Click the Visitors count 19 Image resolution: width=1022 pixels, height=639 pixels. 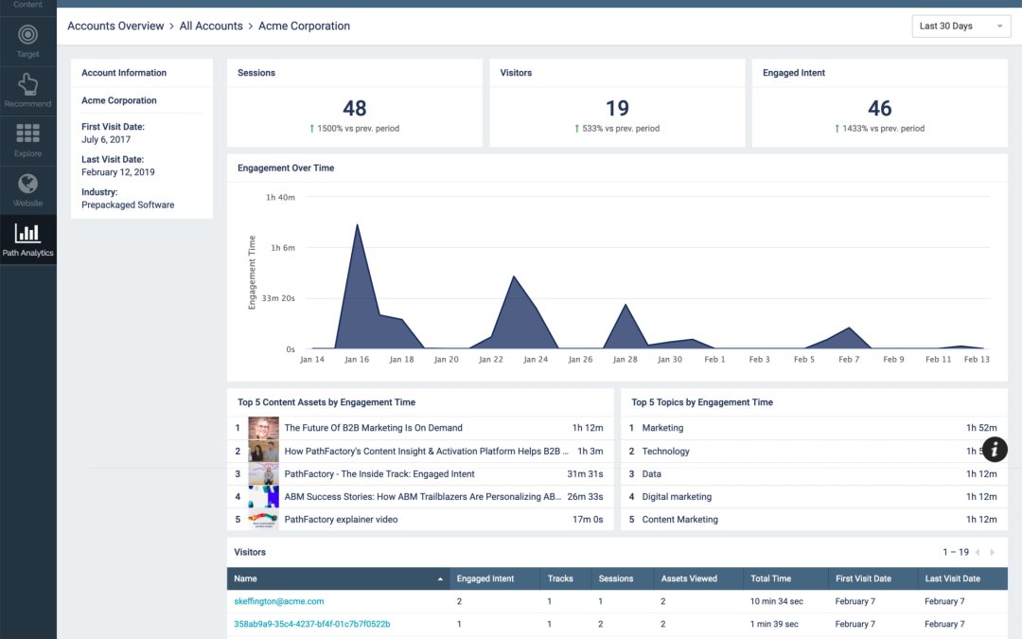click(617, 108)
